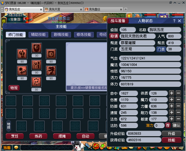Image resolution: width=186 pixels, height=151 pixels.
Task: Click the yellow 梦 icon at top
Action: pos(129,16)
